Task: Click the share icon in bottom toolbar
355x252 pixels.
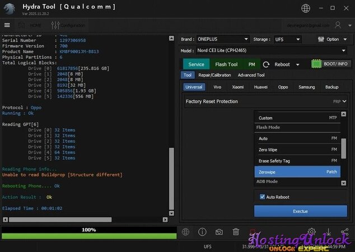Action: pos(345,232)
